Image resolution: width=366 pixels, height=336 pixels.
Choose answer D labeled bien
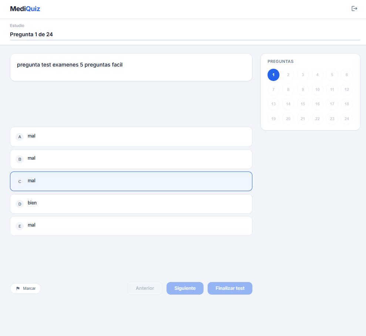coord(131,204)
